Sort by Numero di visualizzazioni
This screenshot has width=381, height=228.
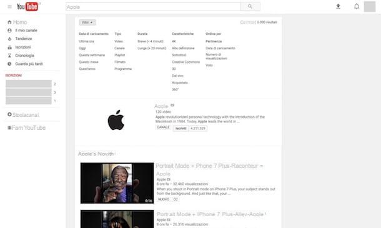pyautogui.click(x=216, y=56)
